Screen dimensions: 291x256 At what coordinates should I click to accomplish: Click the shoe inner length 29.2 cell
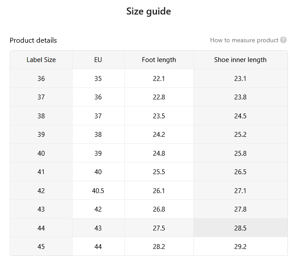pos(240,246)
